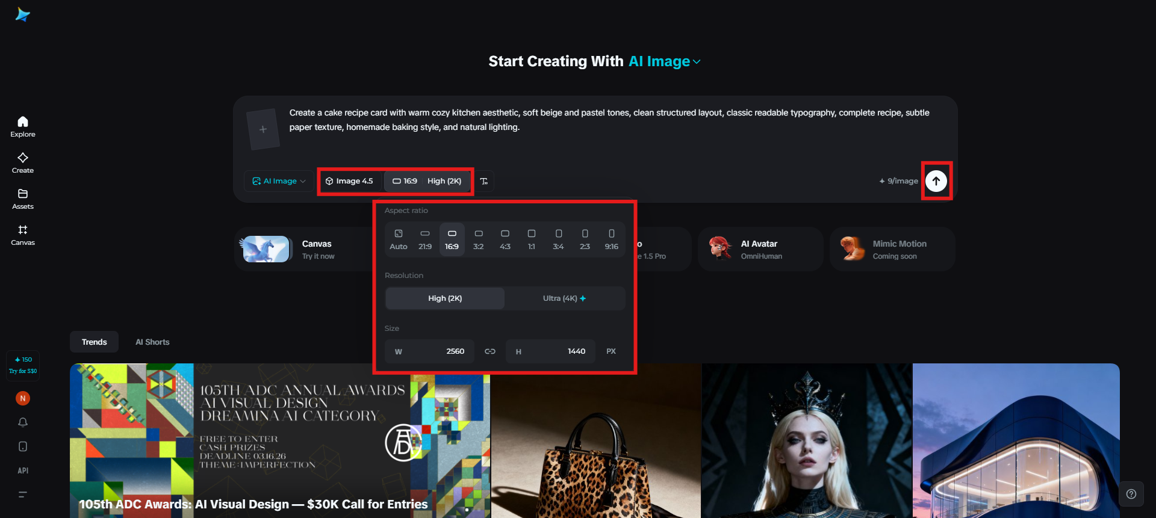Open Canvas from the left sidebar
Screen dimensions: 1156x518
click(23, 235)
